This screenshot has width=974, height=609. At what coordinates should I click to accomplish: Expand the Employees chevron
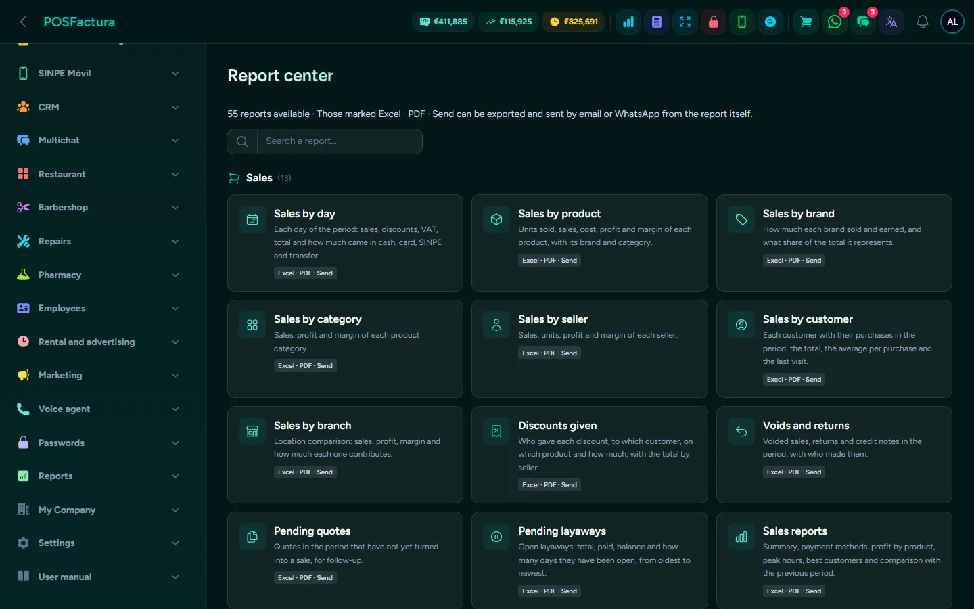point(175,308)
